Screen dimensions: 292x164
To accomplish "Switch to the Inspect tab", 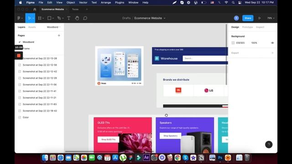I will click(260, 27).
